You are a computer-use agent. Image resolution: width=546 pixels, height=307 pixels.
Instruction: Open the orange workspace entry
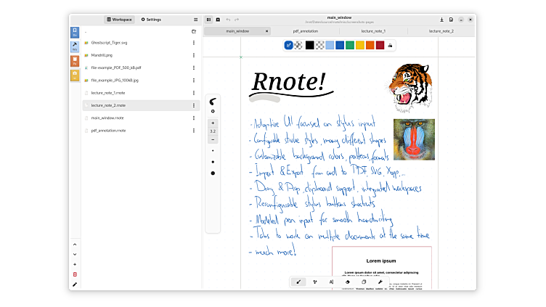tap(75, 61)
